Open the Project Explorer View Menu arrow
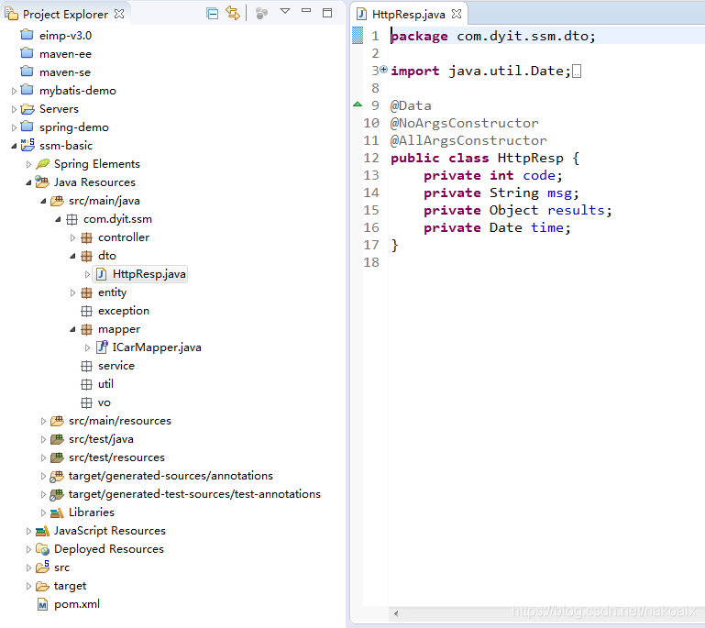The width and height of the screenshot is (705, 628). [284, 12]
